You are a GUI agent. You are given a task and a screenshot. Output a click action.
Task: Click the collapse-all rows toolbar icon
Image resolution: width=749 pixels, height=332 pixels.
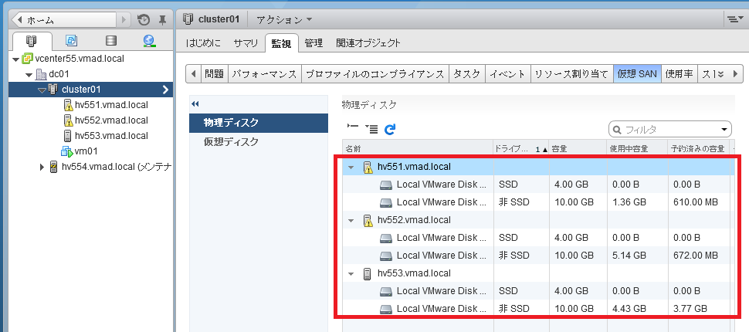353,127
